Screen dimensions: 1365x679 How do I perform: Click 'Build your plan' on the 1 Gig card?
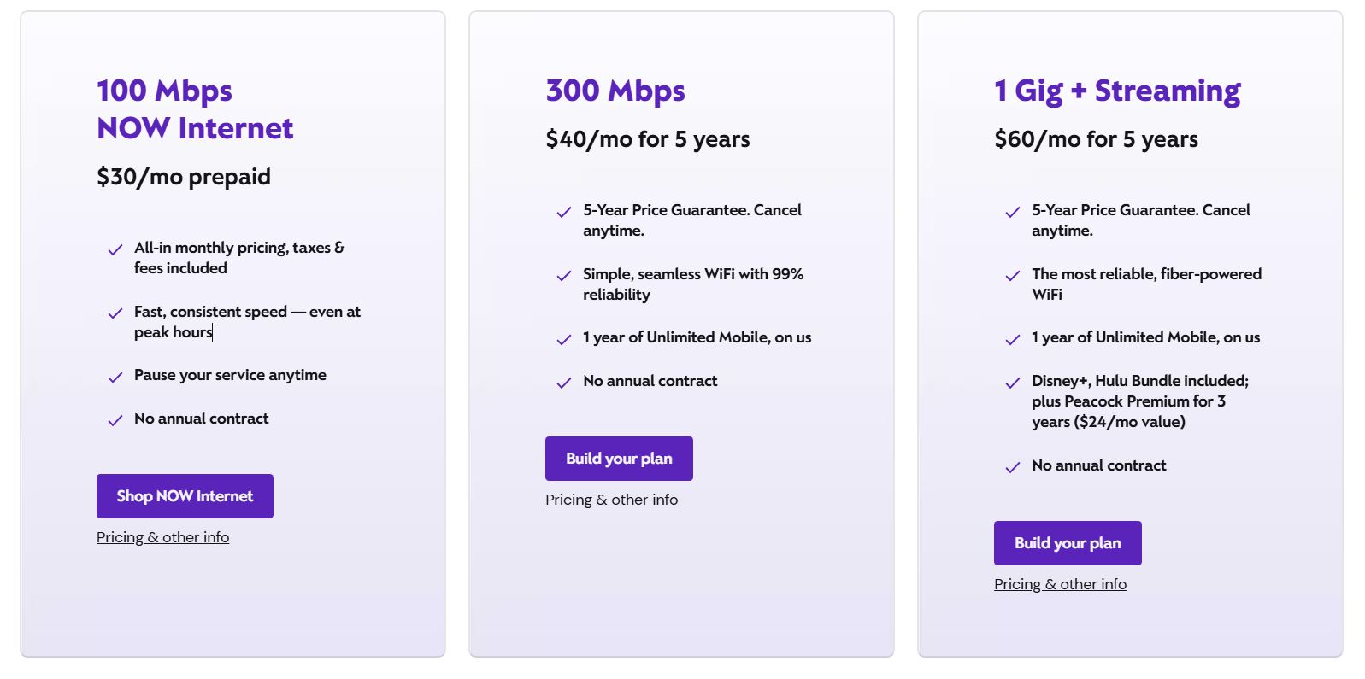pyautogui.click(x=1068, y=542)
